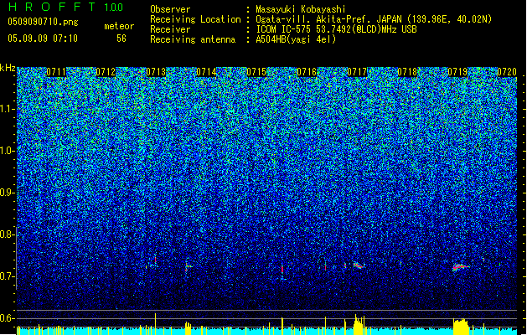Screen dimensions: 527x335
Task: Click the 0719 time marker
Action: click(x=457, y=72)
